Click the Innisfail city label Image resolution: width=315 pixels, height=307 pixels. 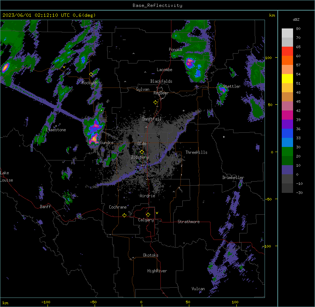pos(152,119)
